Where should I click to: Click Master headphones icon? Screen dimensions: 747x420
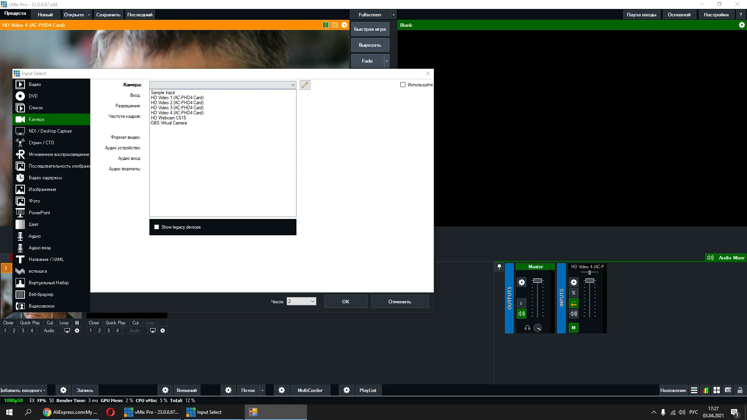click(527, 328)
